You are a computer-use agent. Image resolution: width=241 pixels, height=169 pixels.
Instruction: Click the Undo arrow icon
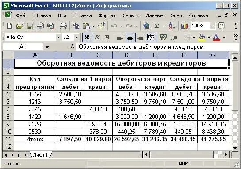tap(114, 26)
